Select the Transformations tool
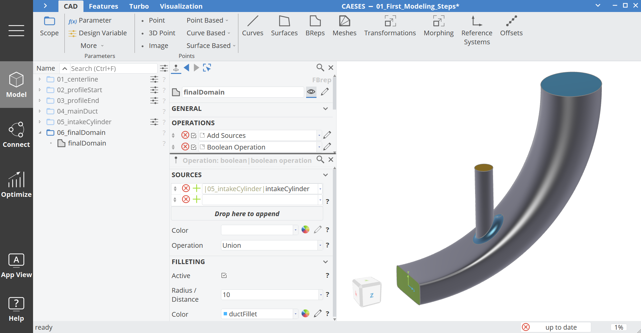The image size is (641, 333). coord(390,26)
